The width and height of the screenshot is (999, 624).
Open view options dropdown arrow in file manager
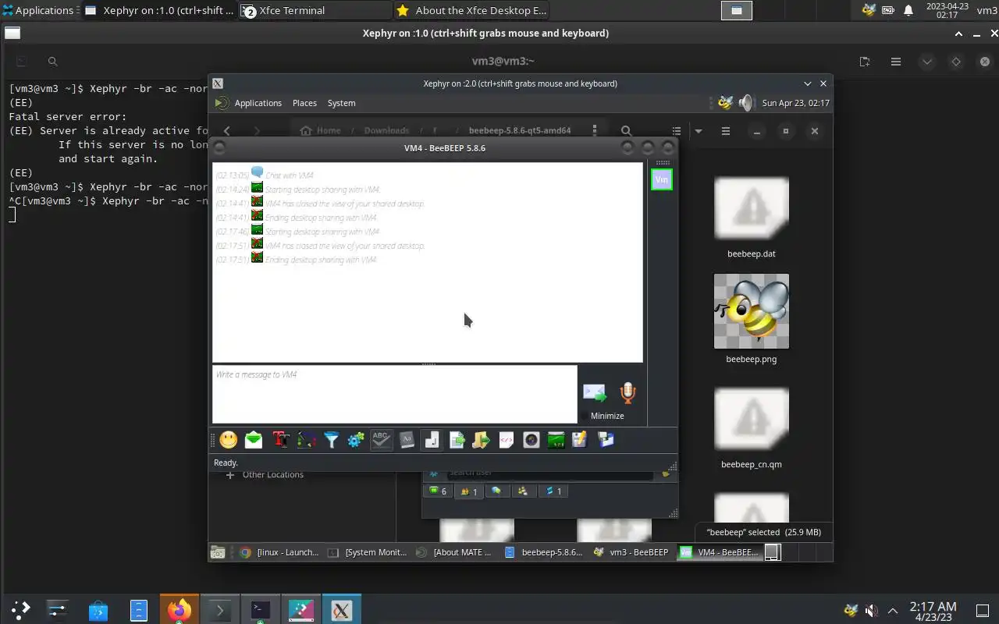699,131
